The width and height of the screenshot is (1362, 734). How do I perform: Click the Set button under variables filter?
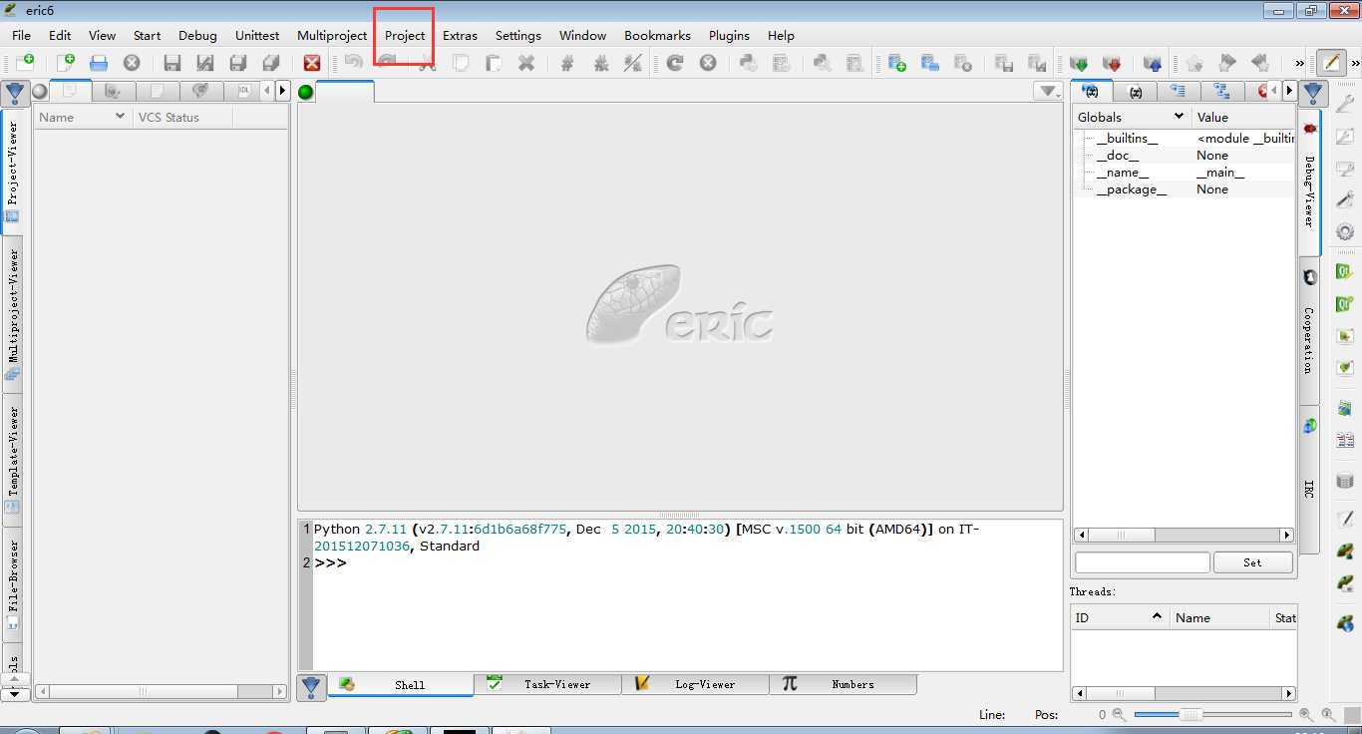point(1252,562)
